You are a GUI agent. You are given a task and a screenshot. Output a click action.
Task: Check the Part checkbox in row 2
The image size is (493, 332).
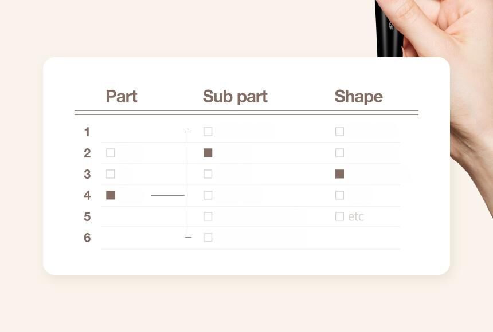click(111, 153)
